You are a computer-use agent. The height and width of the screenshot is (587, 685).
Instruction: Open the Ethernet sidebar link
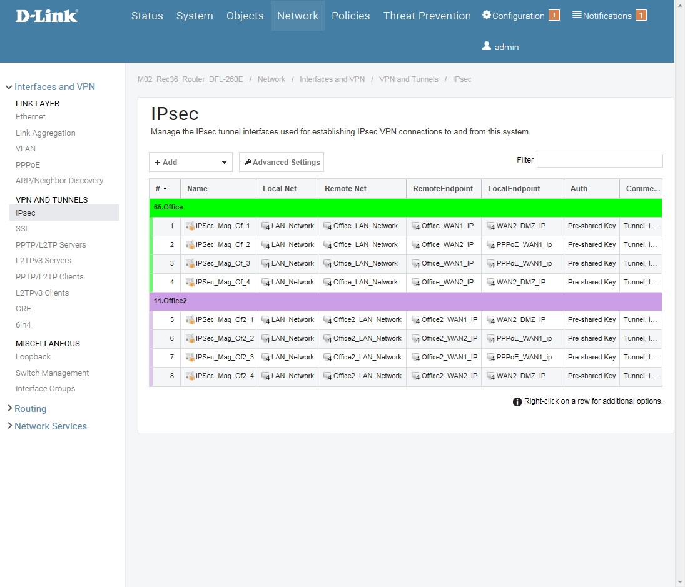point(31,116)
